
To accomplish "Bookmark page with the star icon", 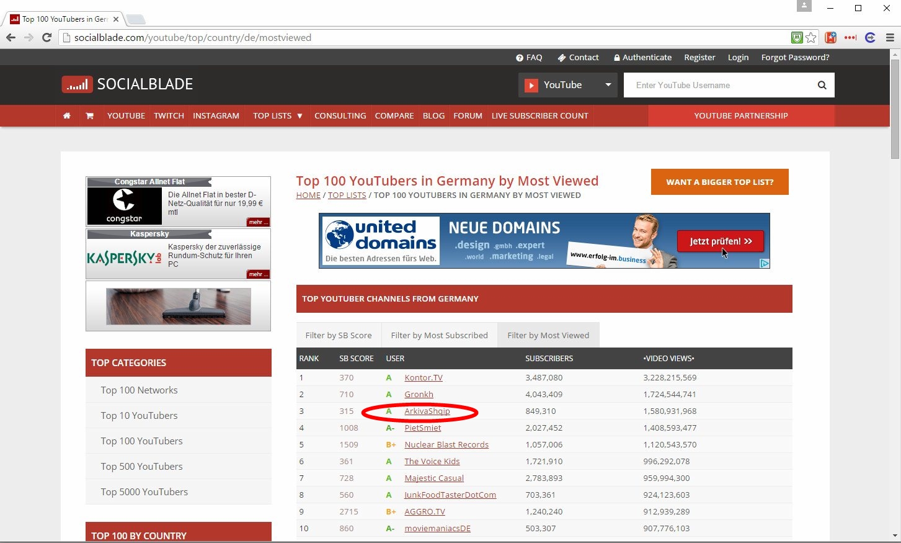I will coord(811,38).
